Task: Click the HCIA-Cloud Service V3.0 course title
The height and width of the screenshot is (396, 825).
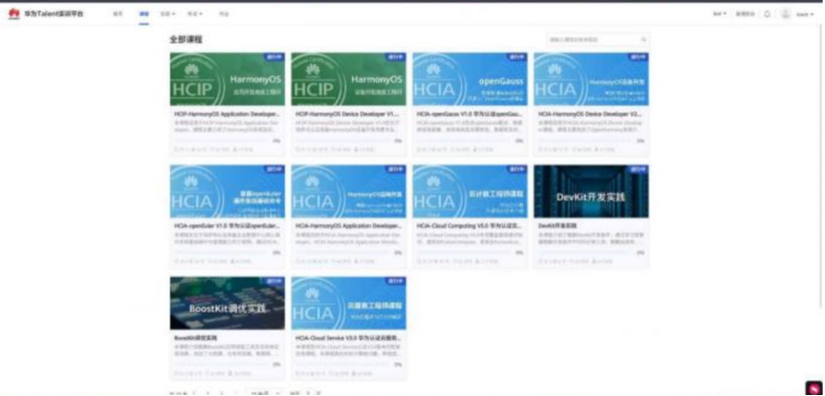Action: coord(348,338)
